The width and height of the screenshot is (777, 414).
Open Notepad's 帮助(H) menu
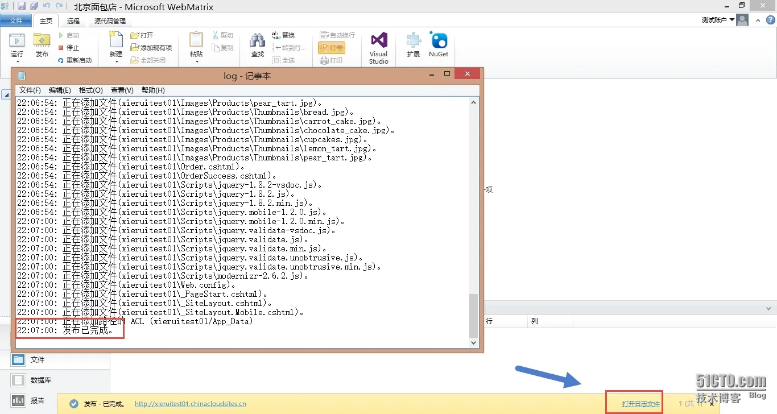point(153,90)
